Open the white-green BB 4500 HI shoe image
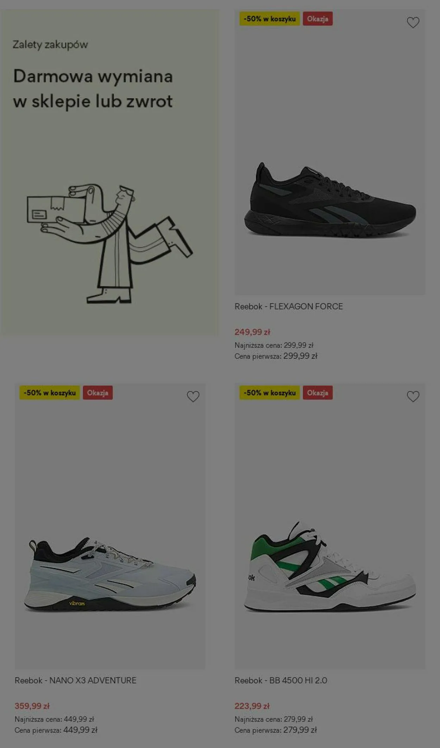 pyautogui.click(x=330, y=567)
